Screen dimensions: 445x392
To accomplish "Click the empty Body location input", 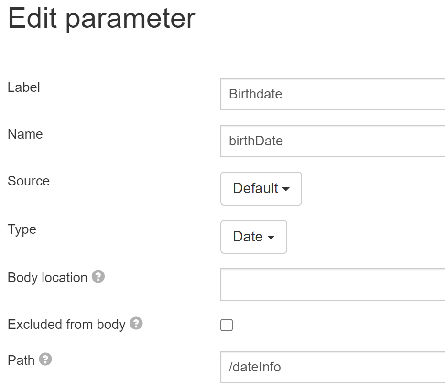I will 333,284.
